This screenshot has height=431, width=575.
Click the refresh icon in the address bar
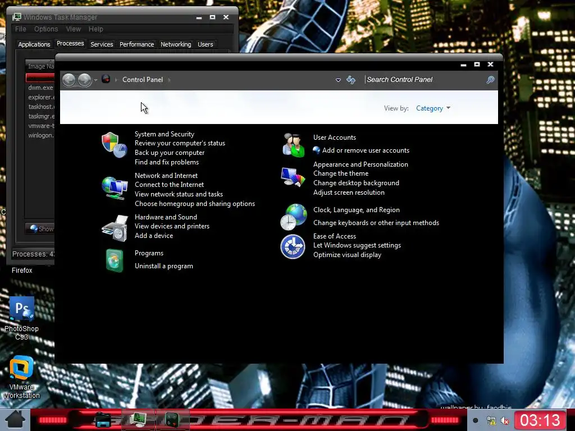(x=351, y=80)
